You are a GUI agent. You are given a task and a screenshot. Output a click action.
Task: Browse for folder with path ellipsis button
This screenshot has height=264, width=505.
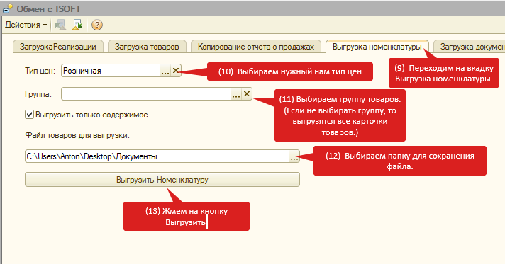click(294, 156)
